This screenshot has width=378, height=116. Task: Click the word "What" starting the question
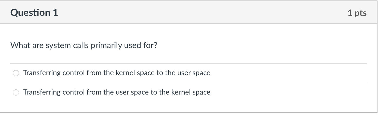[x=19, y=45]
